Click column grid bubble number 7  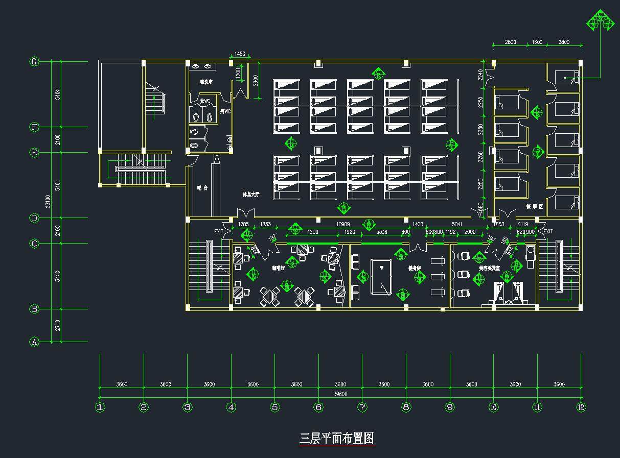[362, 407]
